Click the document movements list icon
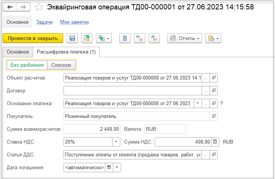The height and width of the screenshot is (179, 275). click(125, 38)
